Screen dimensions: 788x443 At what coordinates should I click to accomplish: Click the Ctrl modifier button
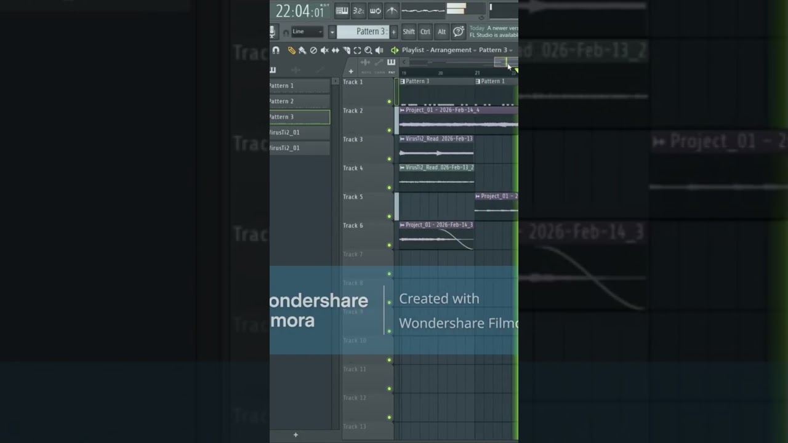[425, 31]
